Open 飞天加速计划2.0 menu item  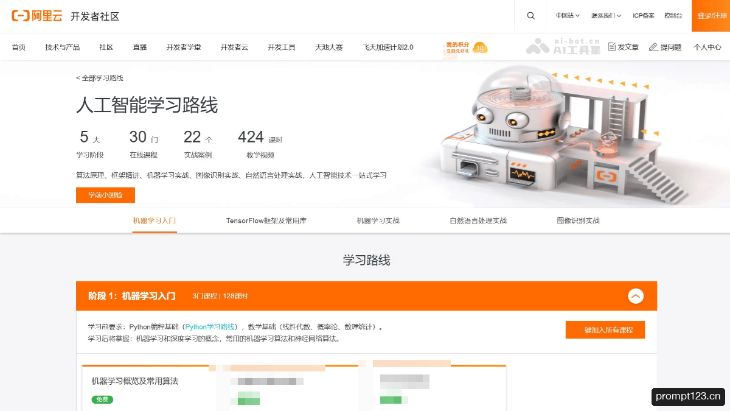click(x=388, y=47)
